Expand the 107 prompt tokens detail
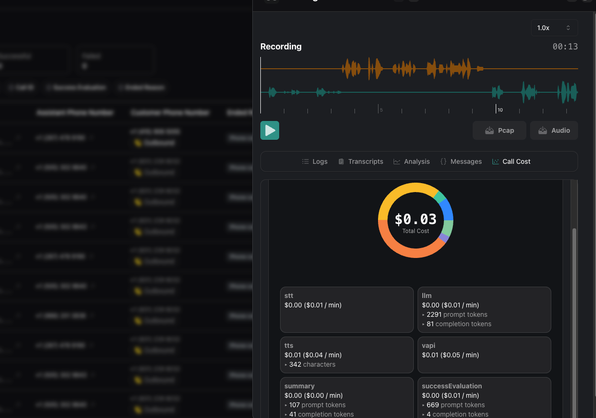Image resolution: width=596 pixels, height=418 pixels. point(315,405)
